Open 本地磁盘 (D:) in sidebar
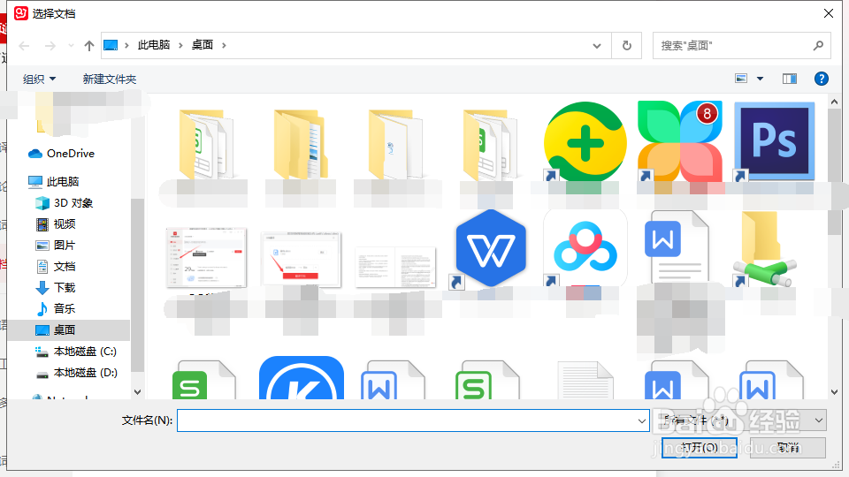The width and height of the screenshot is (849, 477). coord(76,373)
